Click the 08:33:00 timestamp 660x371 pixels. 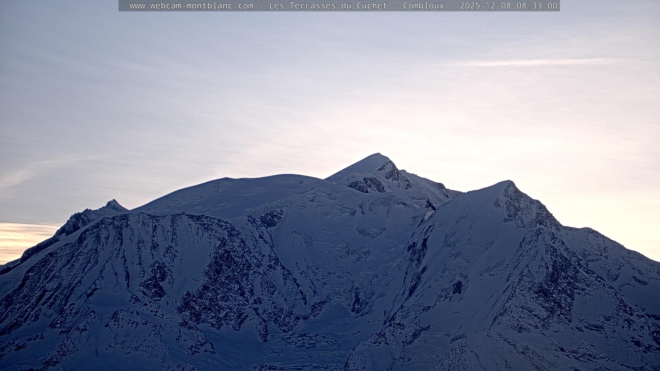click(537, 6)
